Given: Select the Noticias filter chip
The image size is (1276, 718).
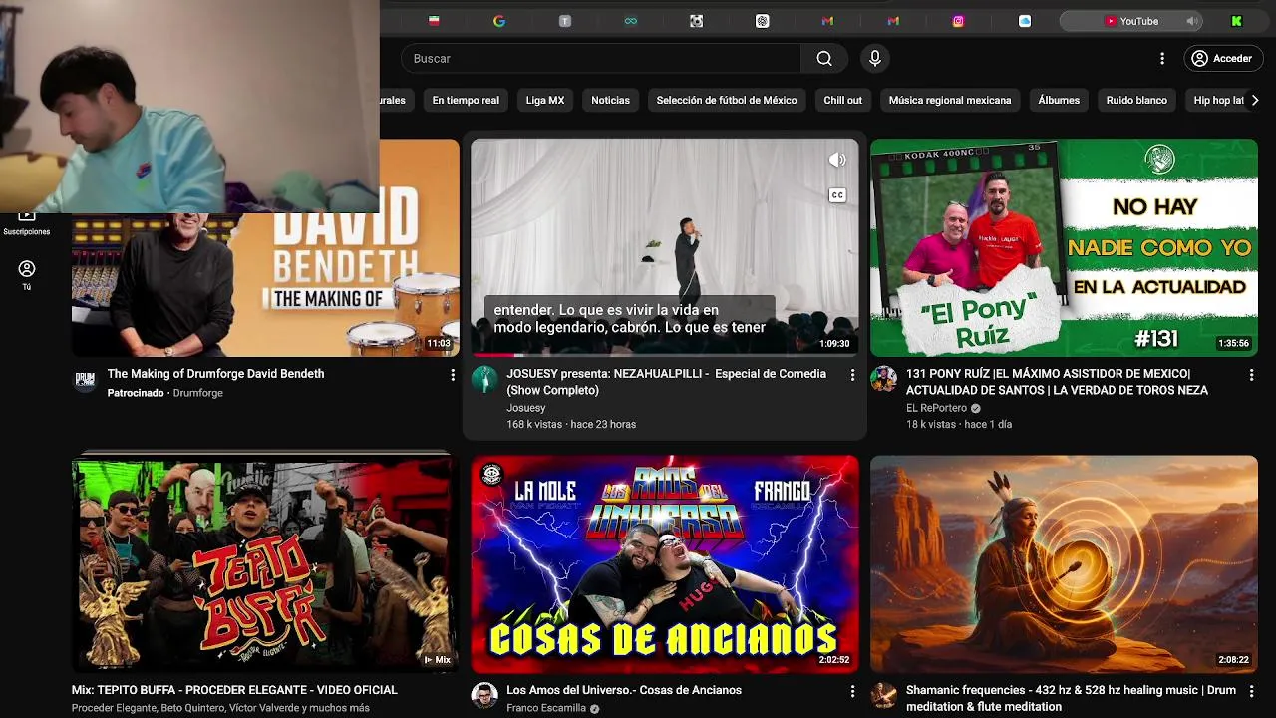Looking at the screenshot, I should 610,100.
